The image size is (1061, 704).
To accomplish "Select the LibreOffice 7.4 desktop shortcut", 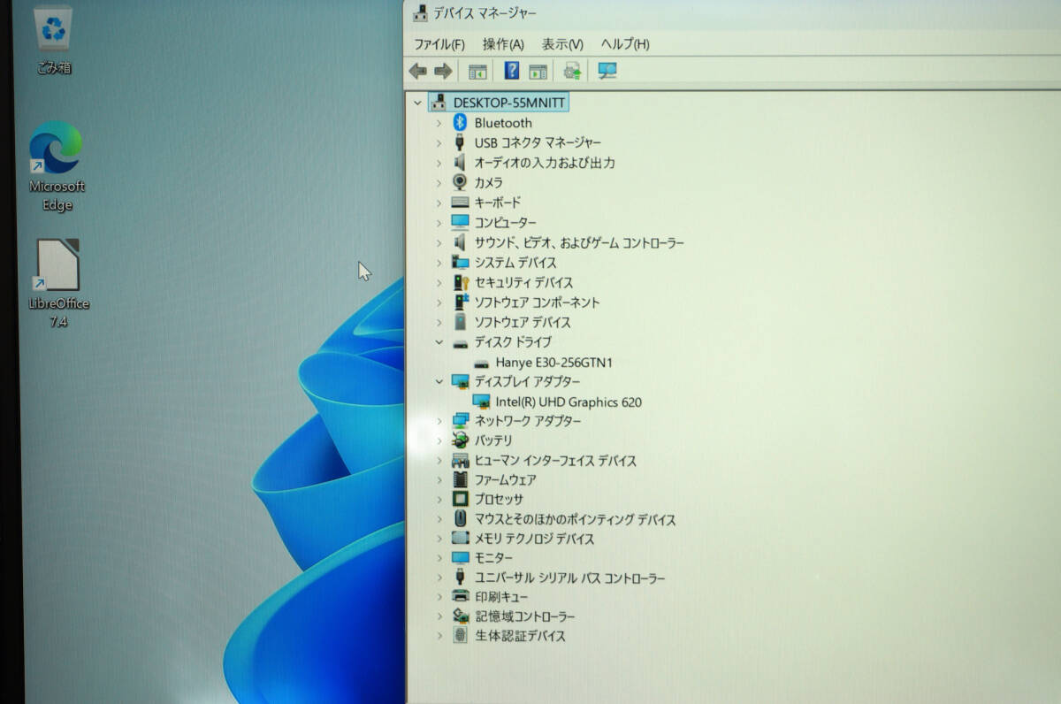I will pos(58,283).
